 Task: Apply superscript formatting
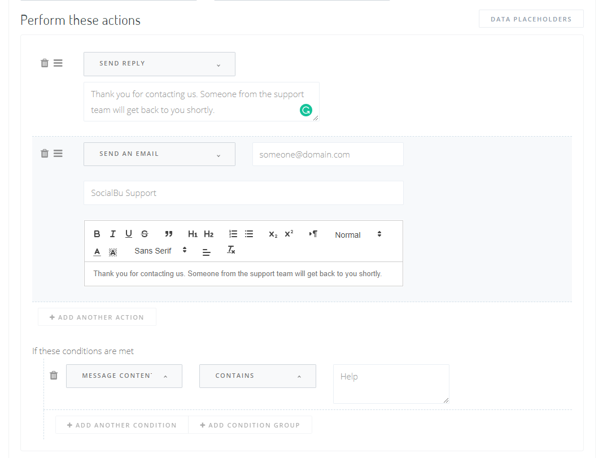(x=289, y=234)
